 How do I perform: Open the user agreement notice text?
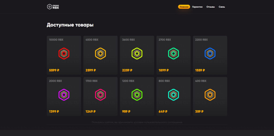[137, 122]
